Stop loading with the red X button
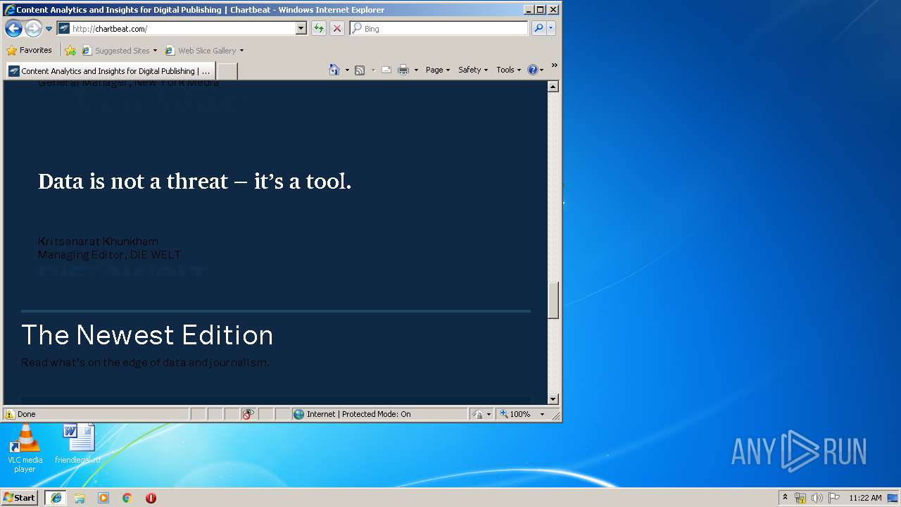901x507 pixels. (x=337, y=28)
